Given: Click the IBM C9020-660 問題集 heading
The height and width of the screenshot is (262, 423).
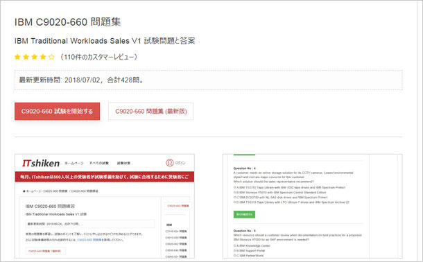Looking at the screenshot, I should pos(68,22).
